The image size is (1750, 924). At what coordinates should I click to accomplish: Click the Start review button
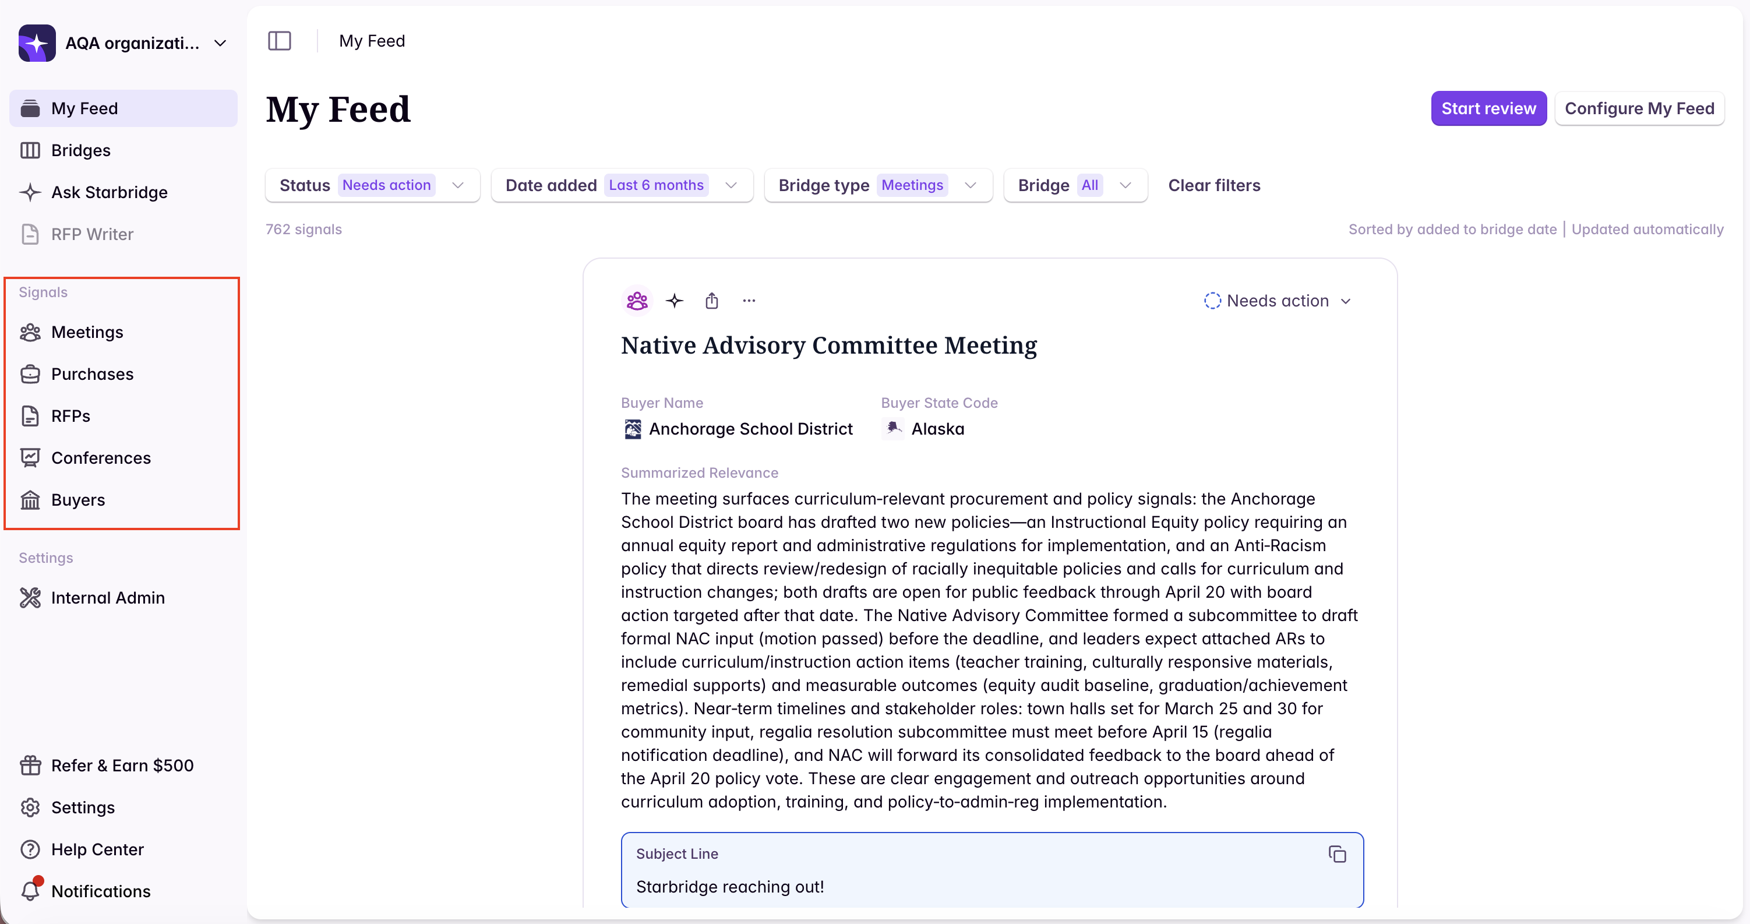pyautogui.click(x=1488, y=109)
